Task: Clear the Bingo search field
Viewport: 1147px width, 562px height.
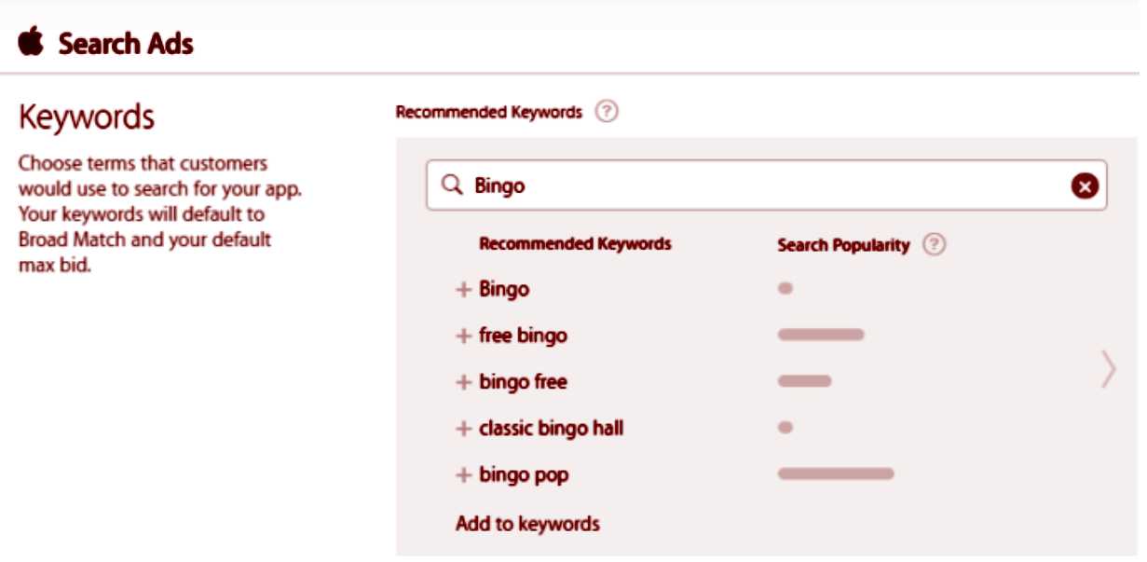Action: tap(1084, 186)
